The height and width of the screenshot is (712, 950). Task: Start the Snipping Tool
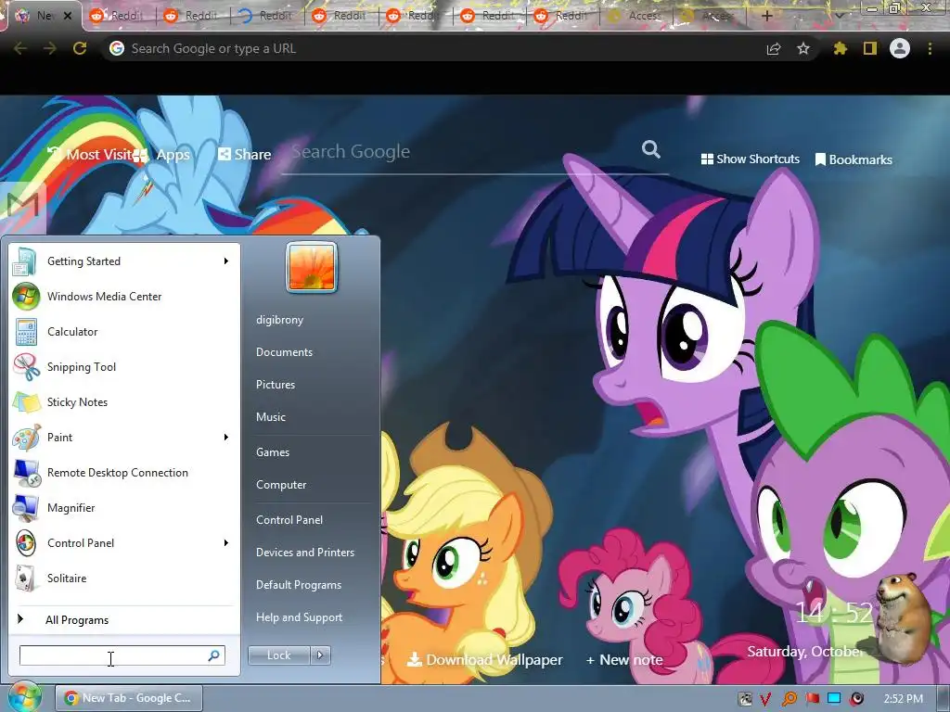pyautogui.click(x=124, y=367)
